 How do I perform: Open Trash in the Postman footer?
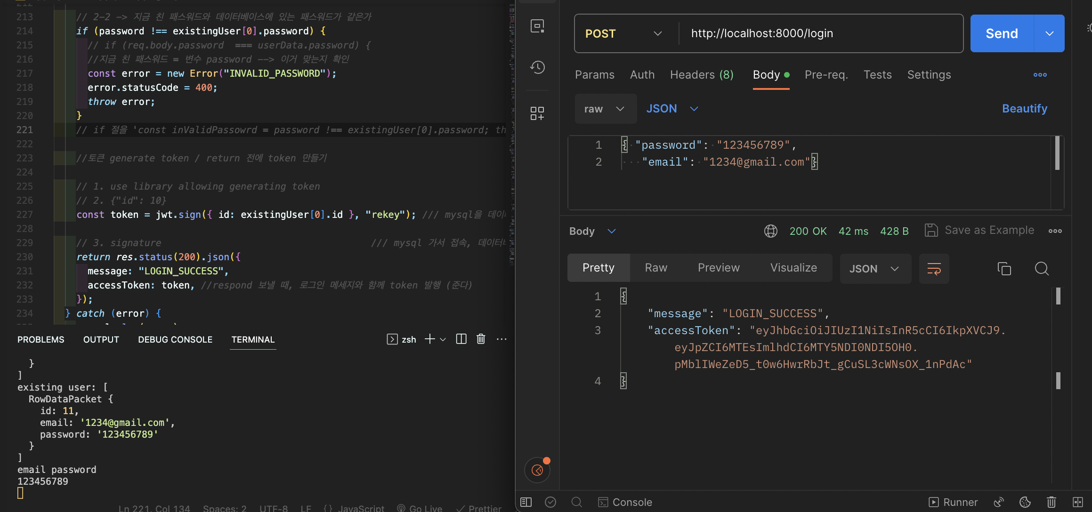[1052, 502]
